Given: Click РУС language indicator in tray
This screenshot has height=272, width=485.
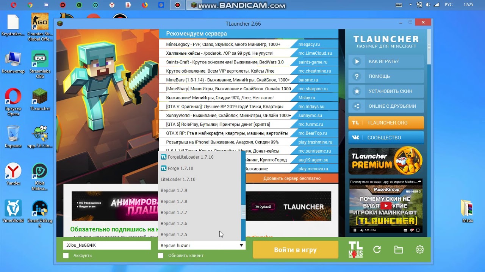Looking at the screenshot, I should (448, 5).
